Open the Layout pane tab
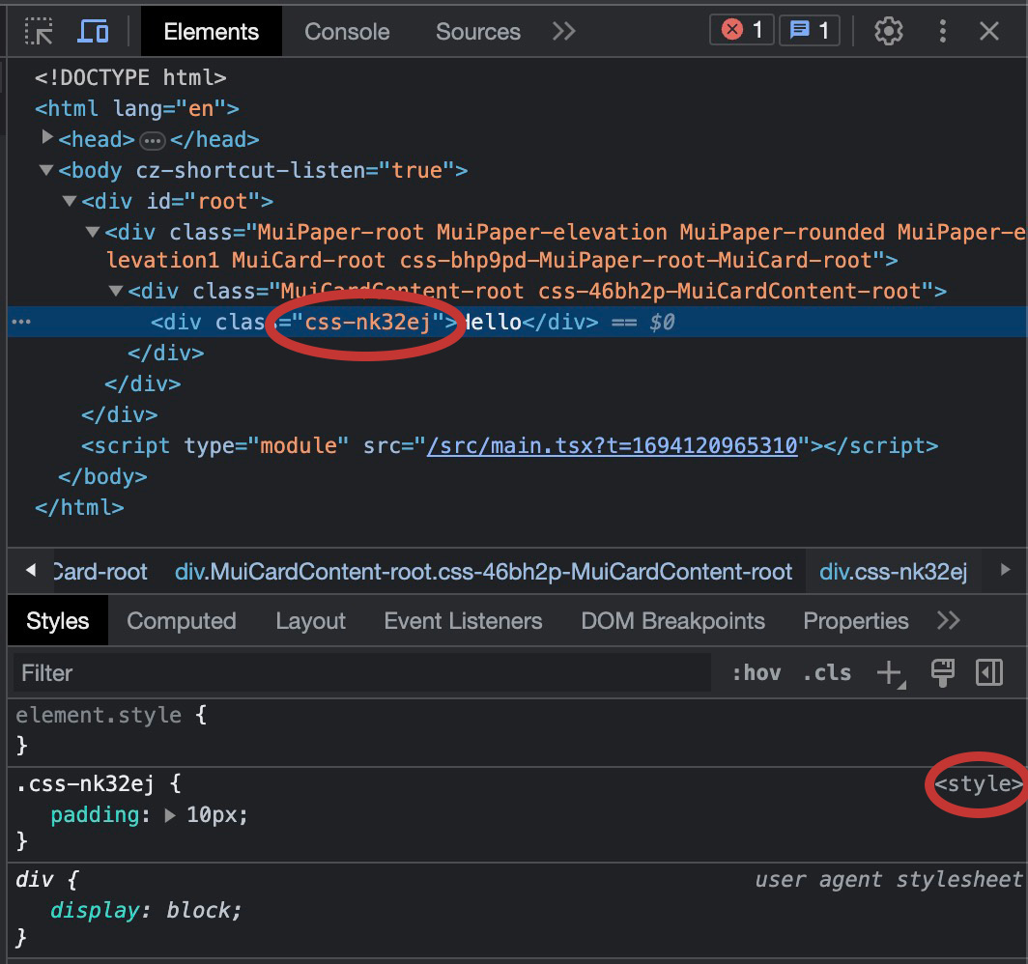The width and height of the screenshot is (1028, 964). 311,620
